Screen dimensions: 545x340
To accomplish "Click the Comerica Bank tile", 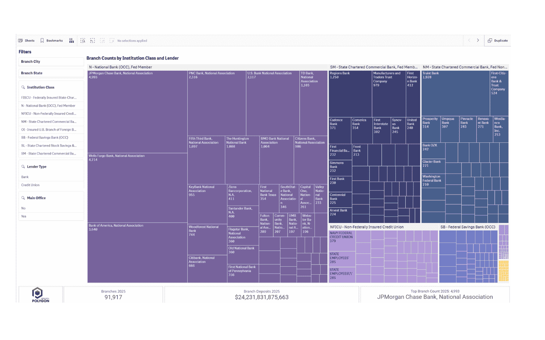I will tap(361, 130).
